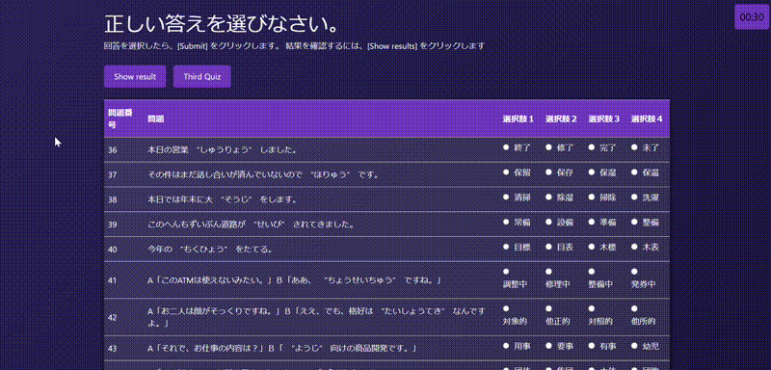771x370 pixels.
Task: Open the Third Quiz button
Action: click(x=202, y=77)
